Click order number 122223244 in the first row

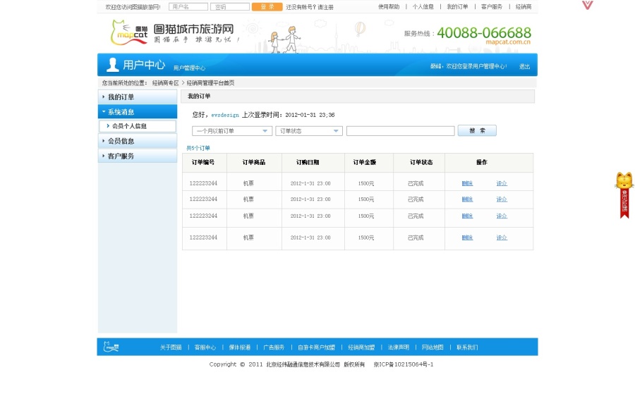[x=203, y=183]
